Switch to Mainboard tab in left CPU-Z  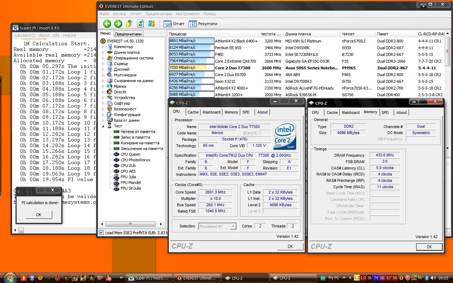[x=211, y=112]
